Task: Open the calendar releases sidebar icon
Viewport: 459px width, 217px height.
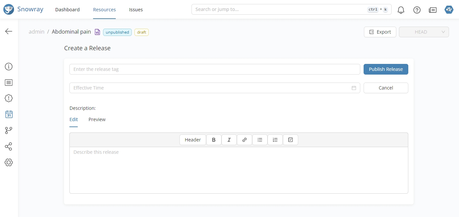Action: pos(9,114)
